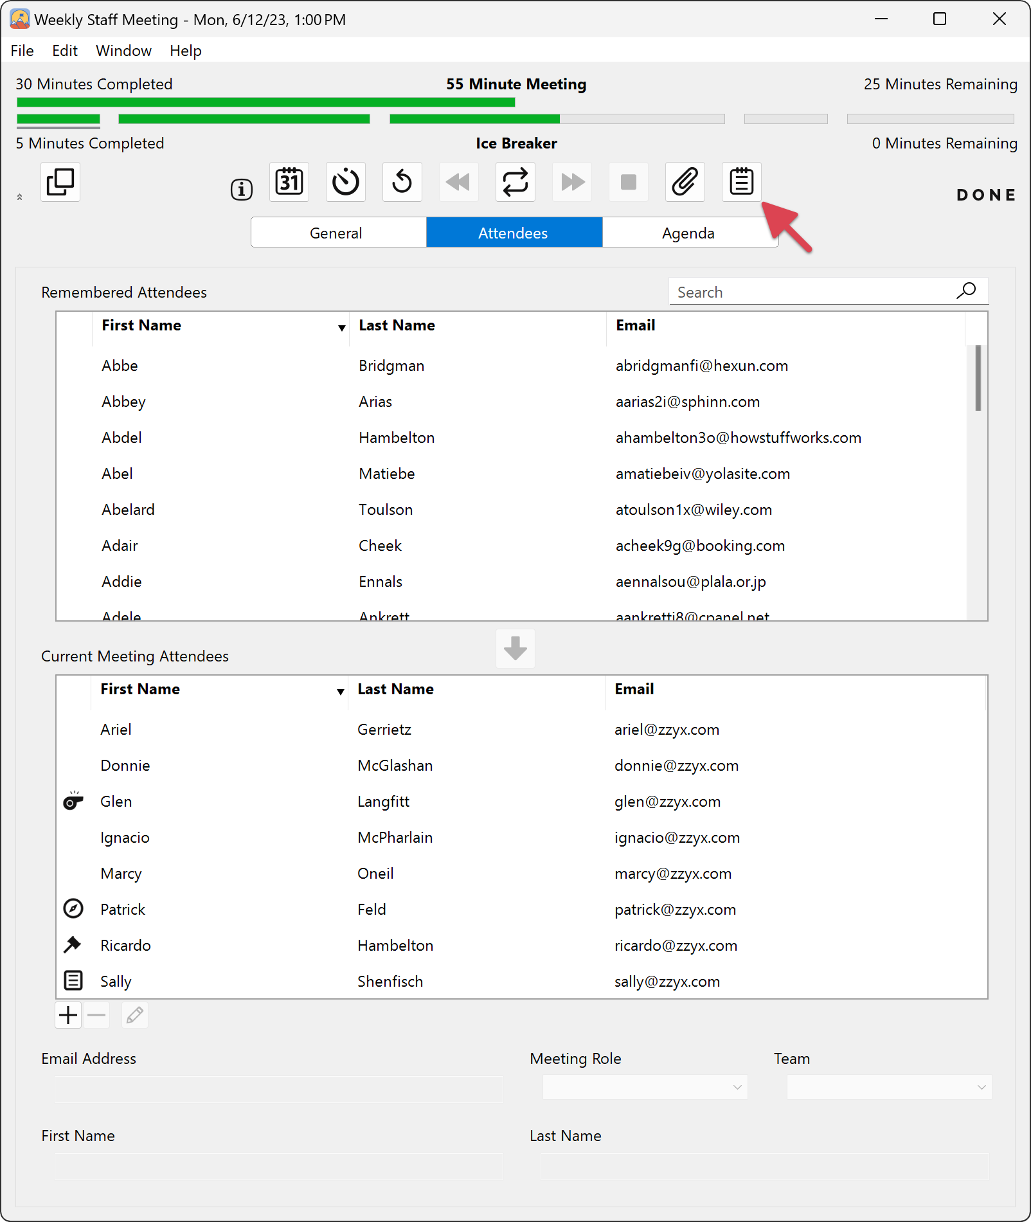
Task: Open the Meeting Role dropdown
Action: coord(644,1087)
